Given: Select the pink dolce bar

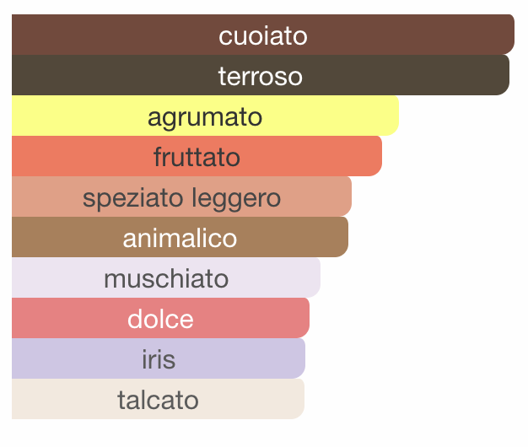Looking at the screenshot, I should coord(160,318).
